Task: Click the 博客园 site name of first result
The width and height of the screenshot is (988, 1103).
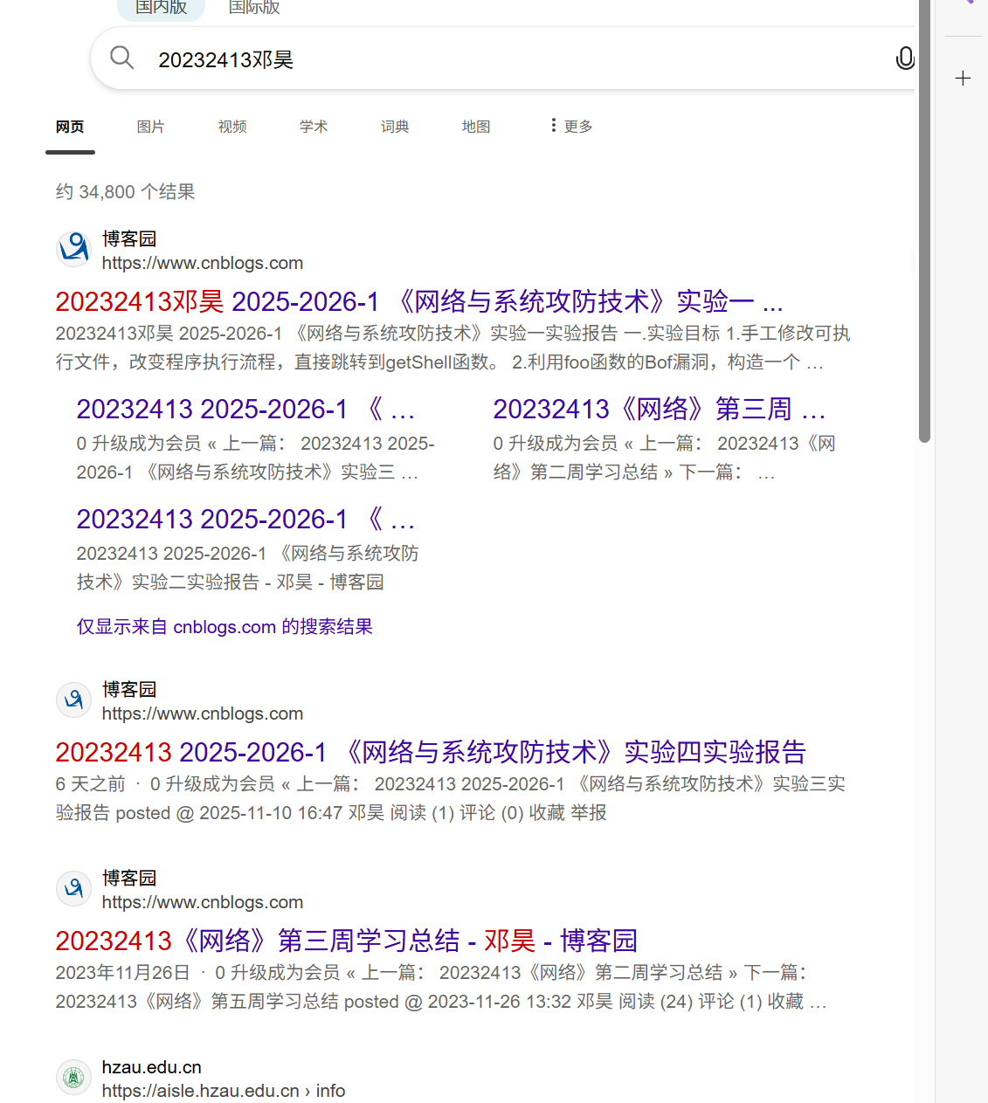Action: (129, 238)
